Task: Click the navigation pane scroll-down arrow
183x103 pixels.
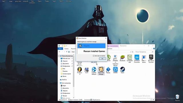Action: point(73,98)
